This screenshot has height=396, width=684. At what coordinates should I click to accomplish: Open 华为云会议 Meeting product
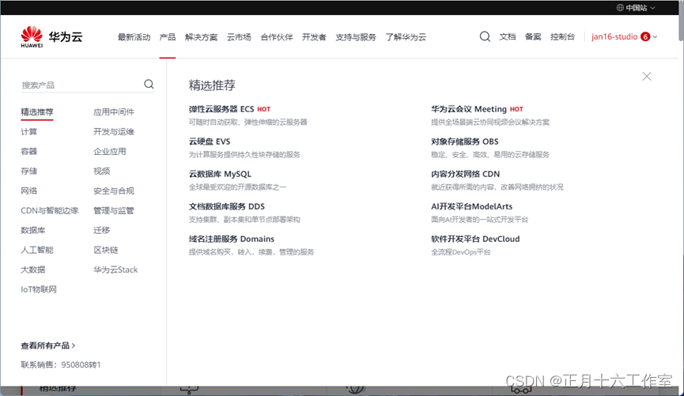pyautogui.click(x=469, y=109)
